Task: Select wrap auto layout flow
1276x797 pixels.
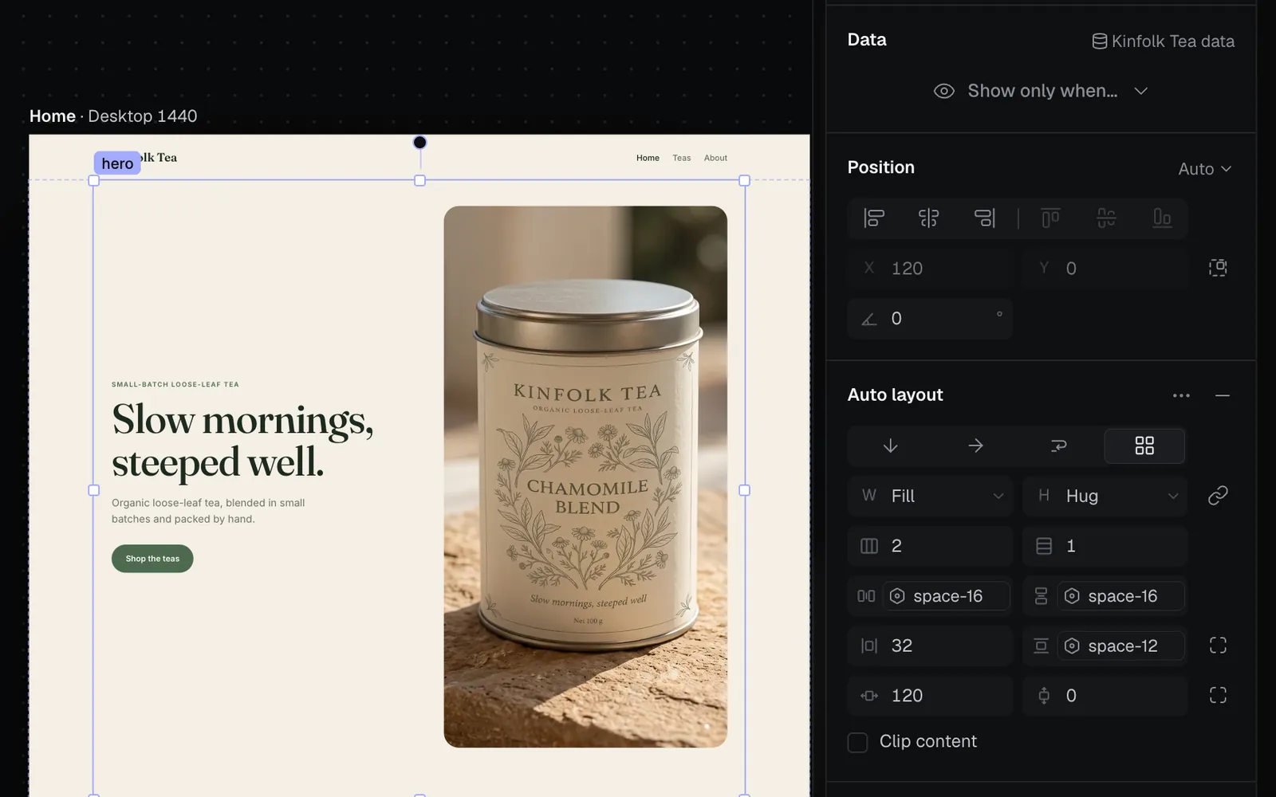Action: pos(1059,446)
